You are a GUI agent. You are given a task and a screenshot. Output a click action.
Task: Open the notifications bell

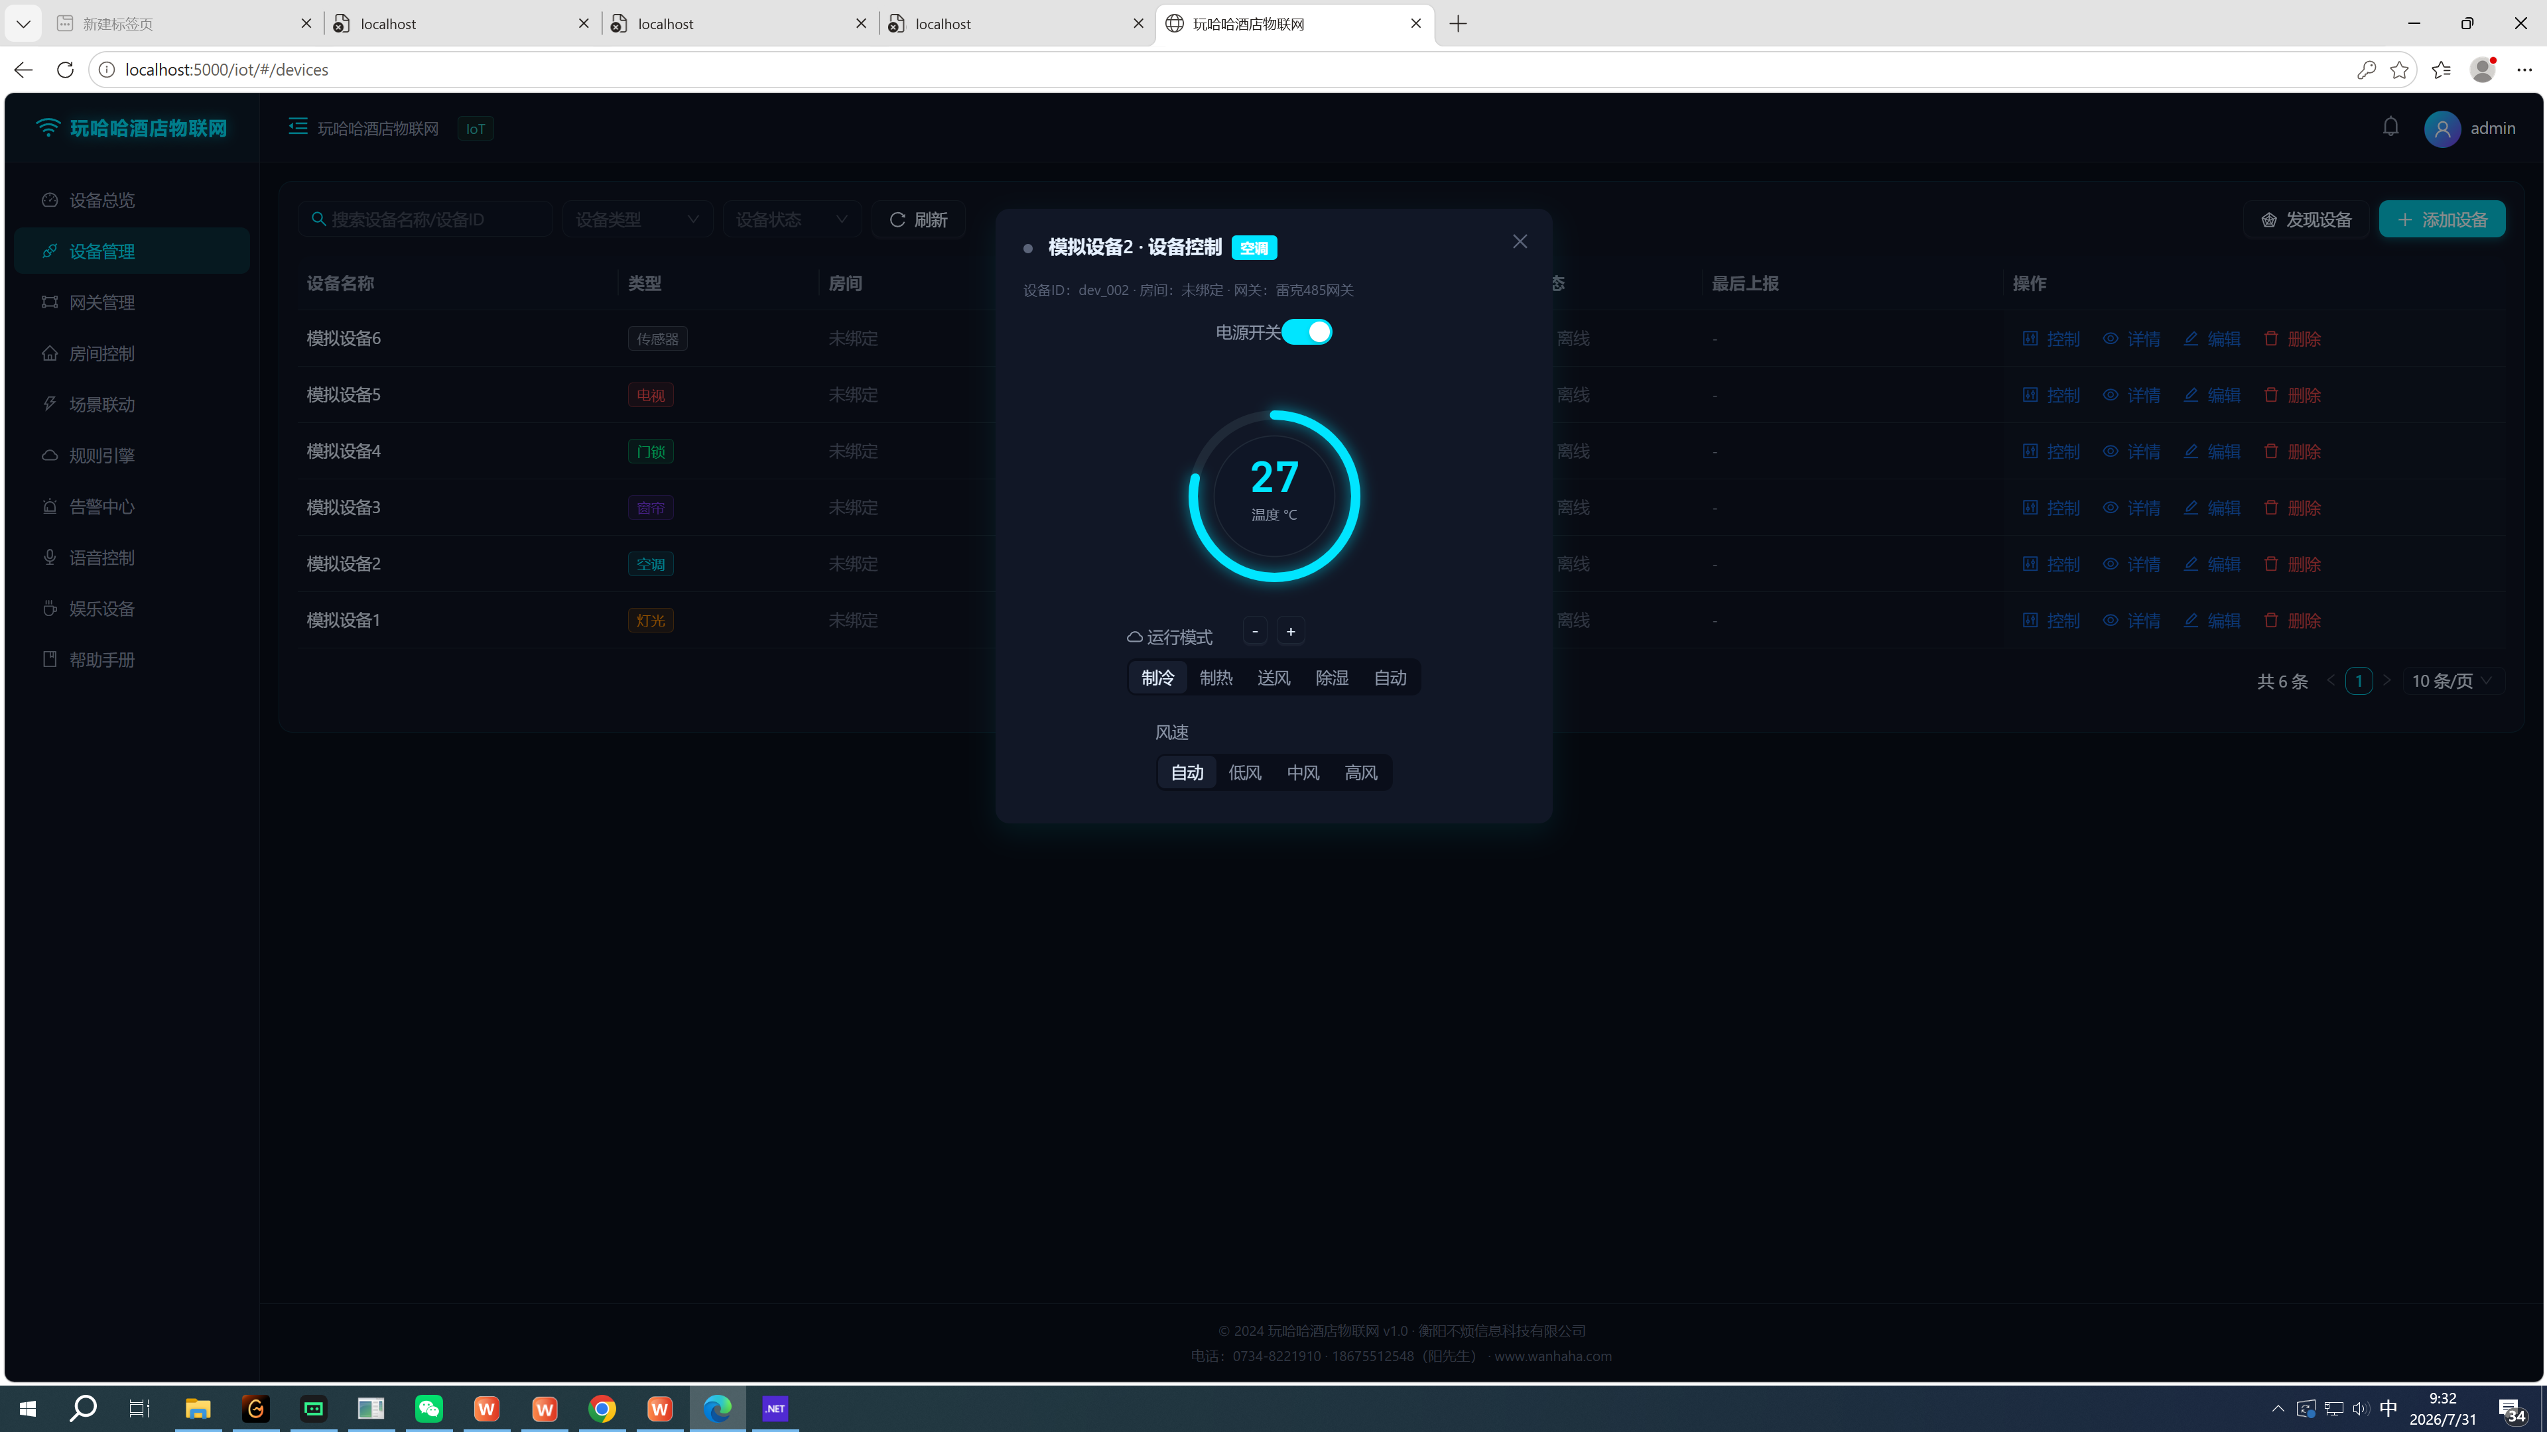point(2390,127)
